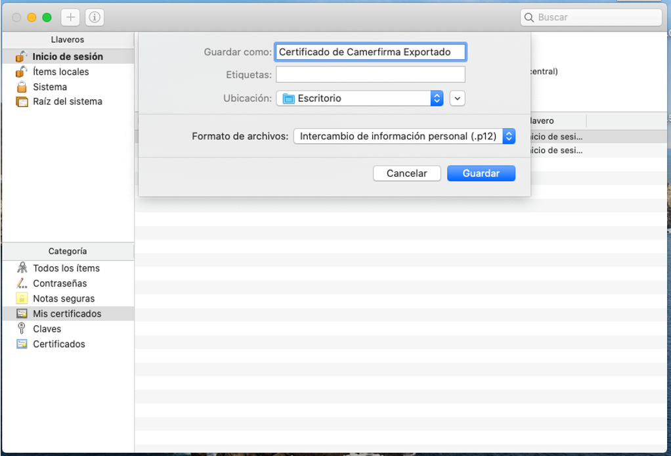Click the Guardar como filename field
Image resolution: width=671 pixels, height=456 pixels.
click(x=370, y=52)
